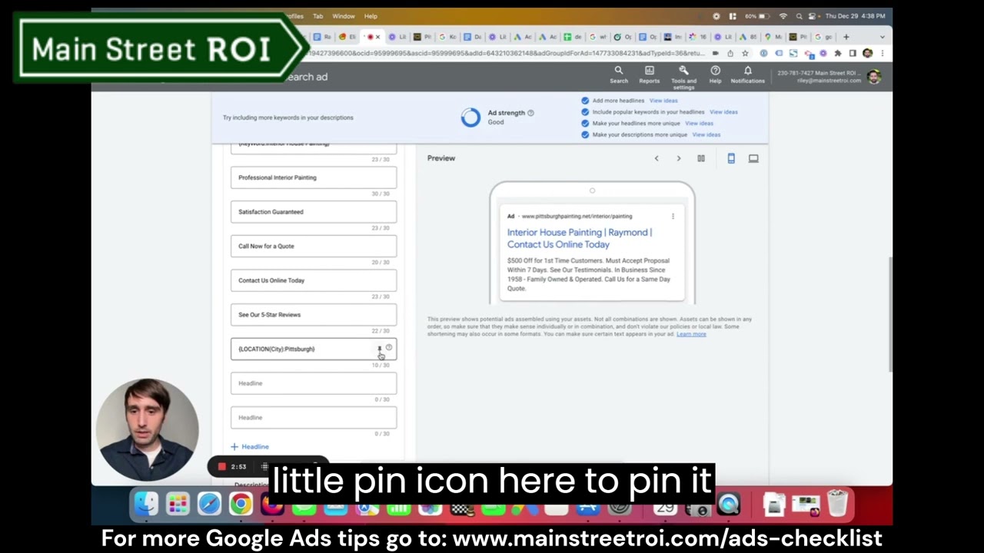Bookmark this page with the star icon

coord(745,53)
